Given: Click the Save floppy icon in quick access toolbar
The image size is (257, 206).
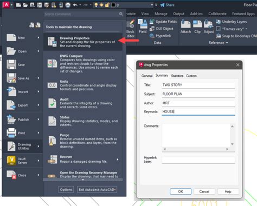Looking at the screenshot, I should coord(40,5).
